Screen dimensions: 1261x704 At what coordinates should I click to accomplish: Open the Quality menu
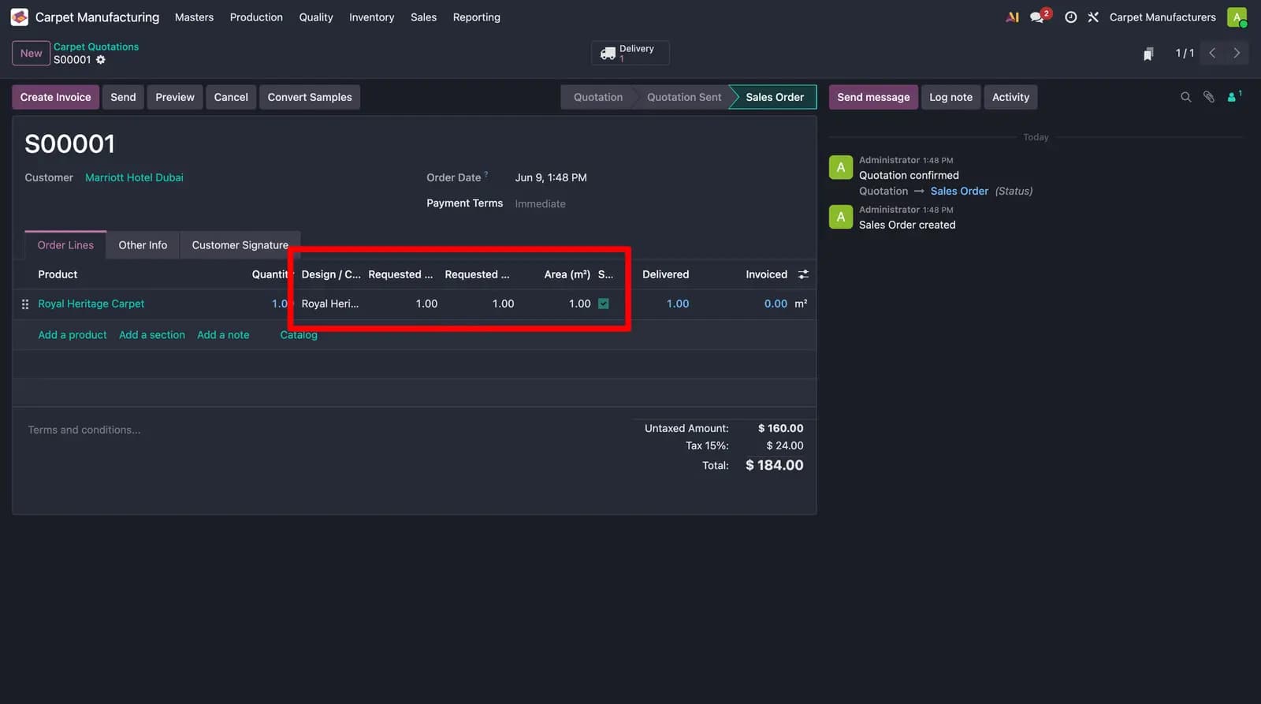pyautogui.click(x=316, y=17)
